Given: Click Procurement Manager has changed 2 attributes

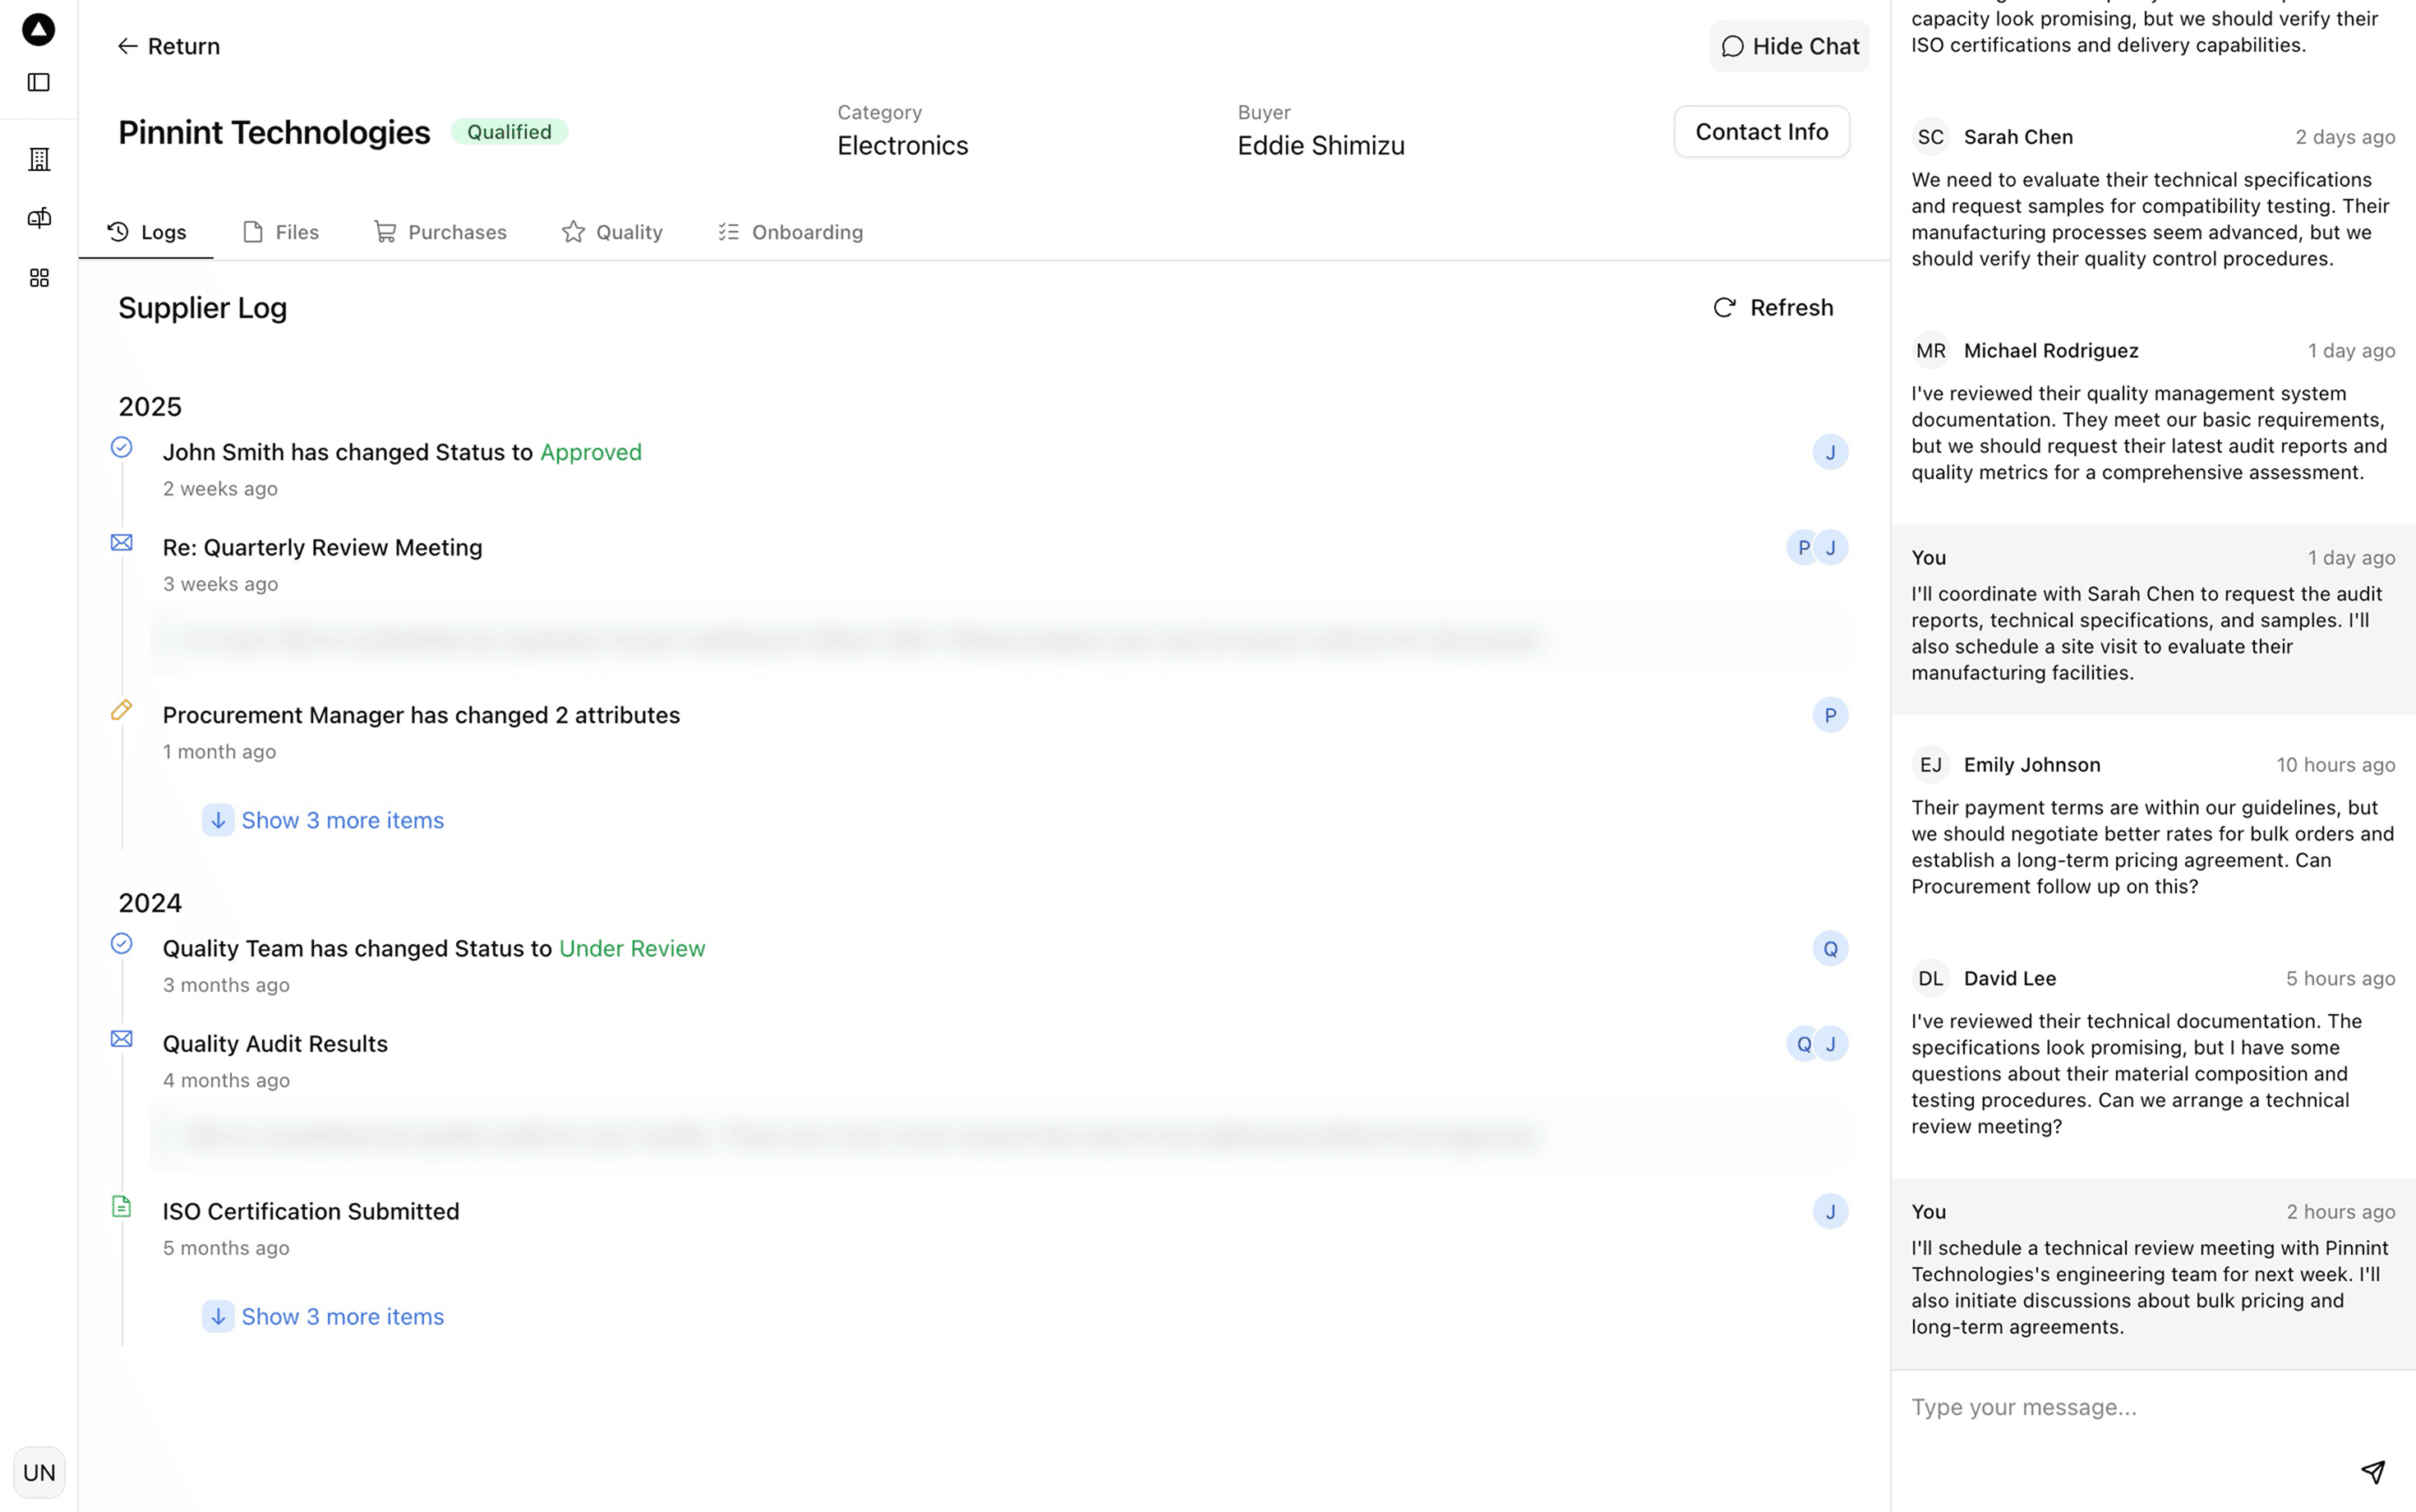Looking at the screenshot, I should (x=421, y=715).
